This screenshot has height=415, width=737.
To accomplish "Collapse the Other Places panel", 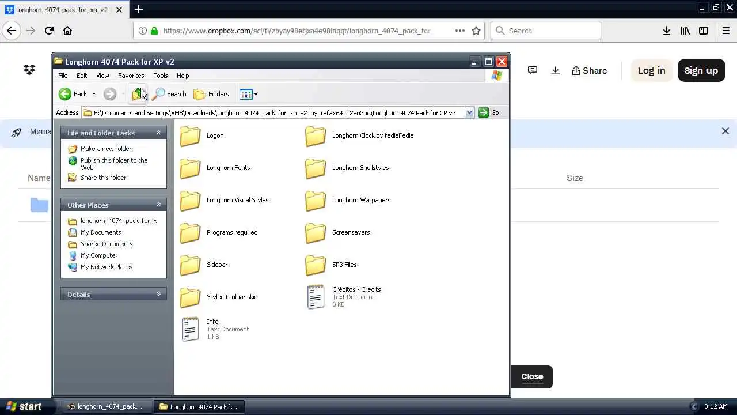I will [158, 205].
